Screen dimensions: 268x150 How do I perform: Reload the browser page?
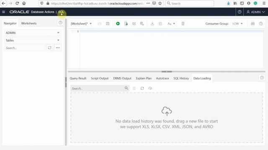(17, 3)
